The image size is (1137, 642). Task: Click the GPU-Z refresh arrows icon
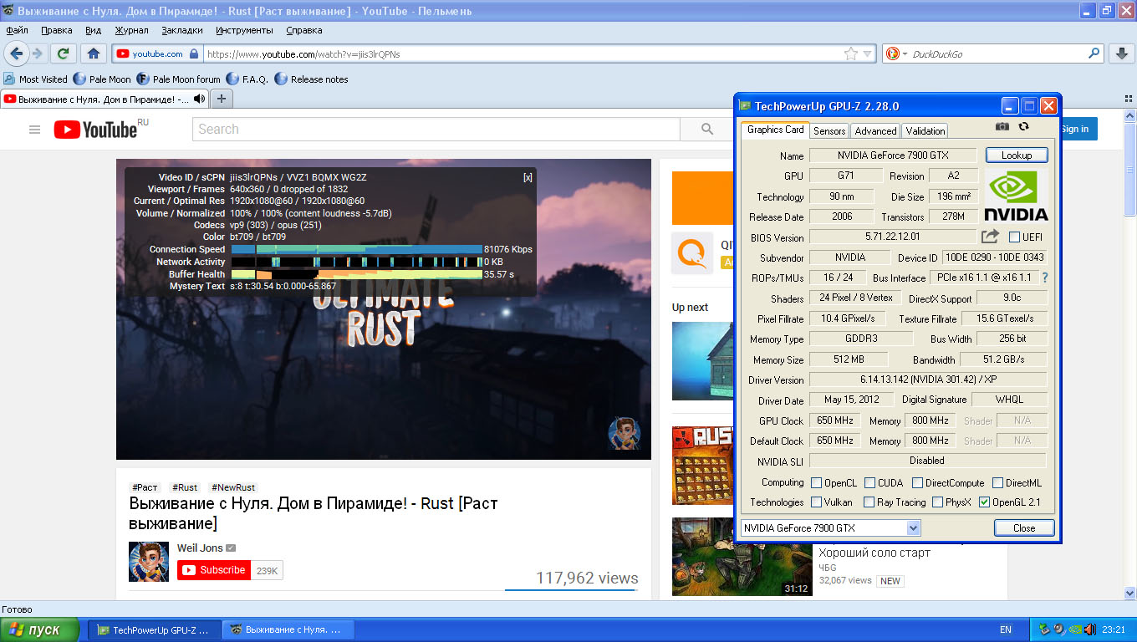point(1023,127)
